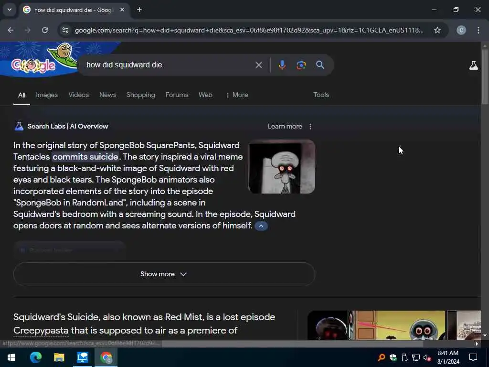
Task: Switch to the Shopping tab
Action: [x=141, y=95]
